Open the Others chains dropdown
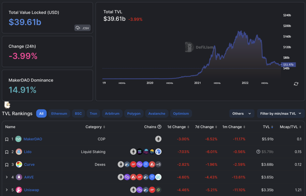Screen dimensions: 306x196 (242, 113)
